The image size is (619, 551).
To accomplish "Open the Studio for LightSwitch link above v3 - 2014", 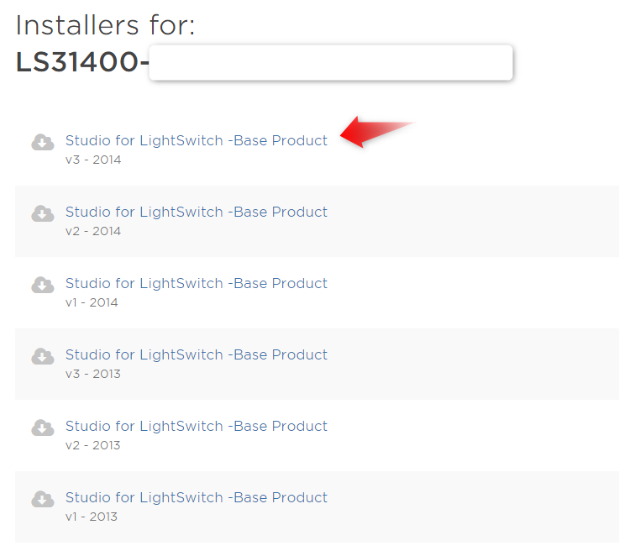I will (197, 140).
